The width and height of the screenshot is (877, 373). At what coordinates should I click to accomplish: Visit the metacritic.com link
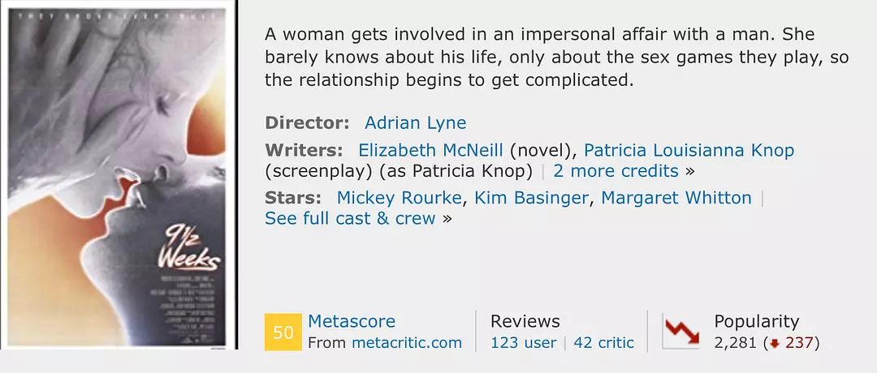tap(407, 343)
